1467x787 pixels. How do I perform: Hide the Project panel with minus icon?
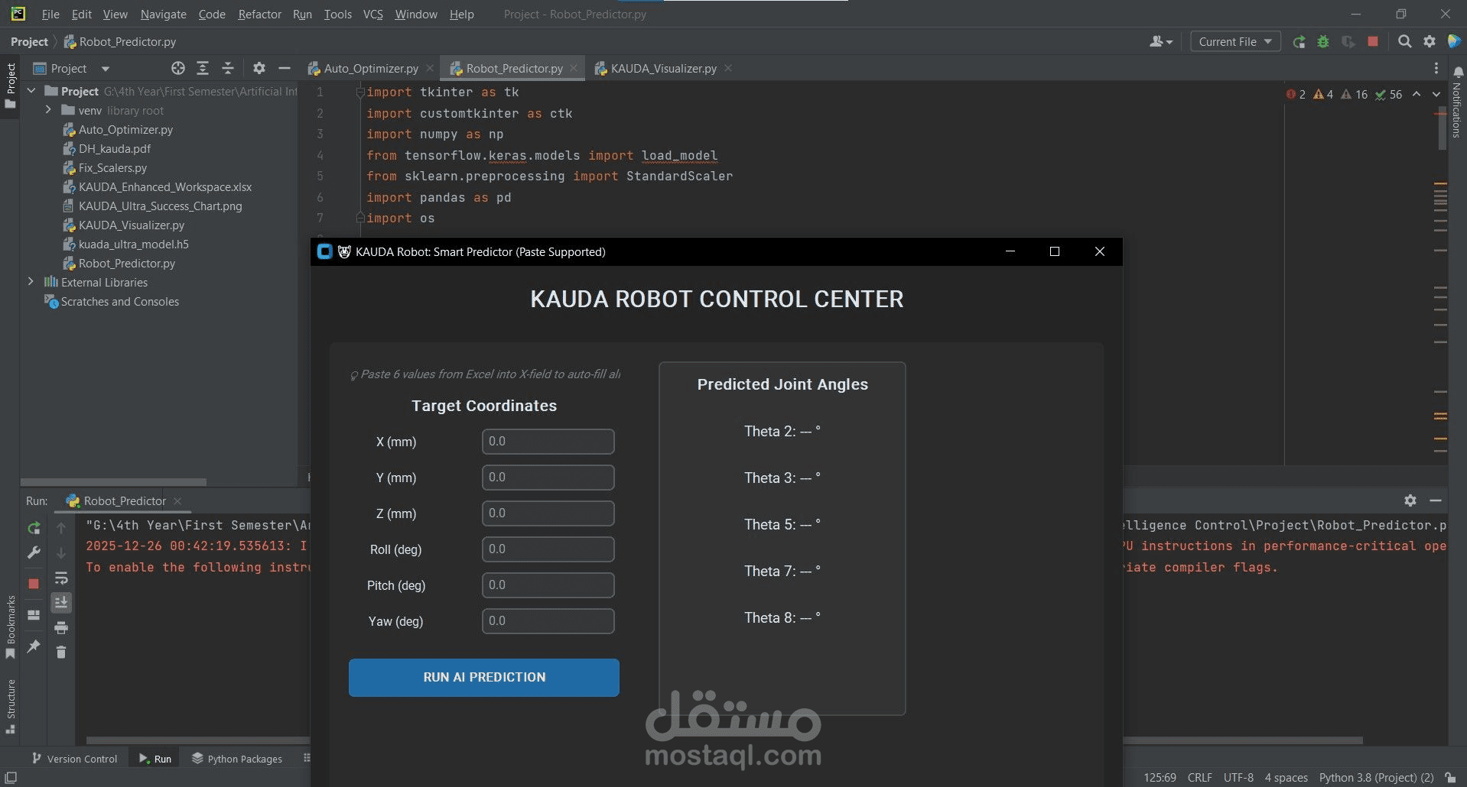click(x=285, y=68)
